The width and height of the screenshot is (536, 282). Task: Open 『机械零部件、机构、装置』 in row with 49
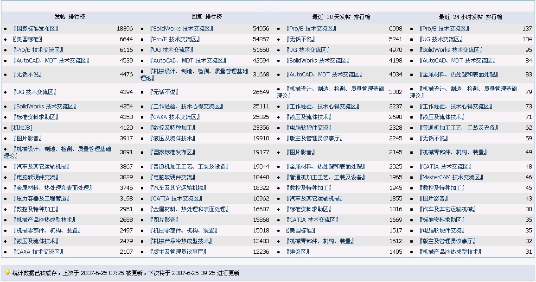click(453, 152)
